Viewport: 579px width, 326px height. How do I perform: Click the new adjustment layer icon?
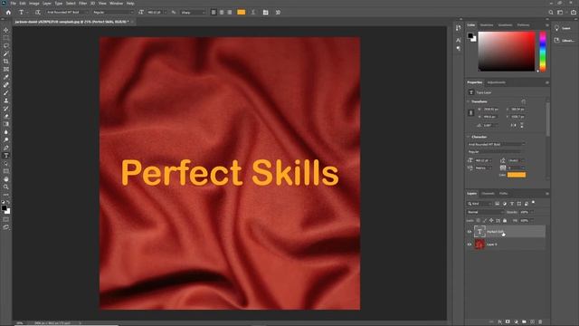pos(516,322)
